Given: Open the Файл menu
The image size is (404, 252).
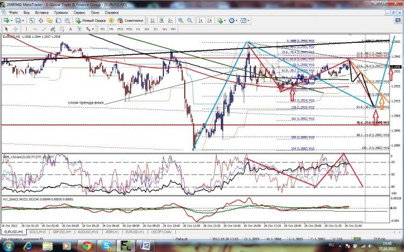Looking at the screenshot, I should click(x=12, y=12).
